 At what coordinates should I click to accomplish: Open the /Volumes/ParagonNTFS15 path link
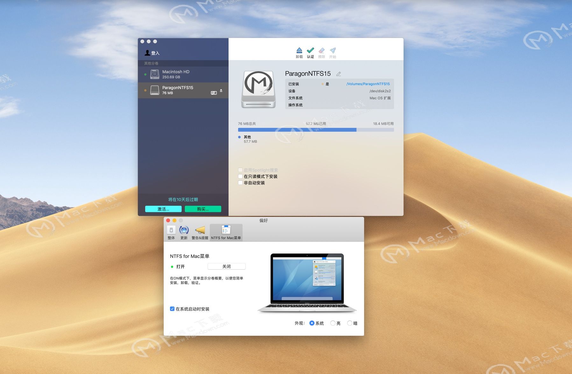tap(368, 84)
